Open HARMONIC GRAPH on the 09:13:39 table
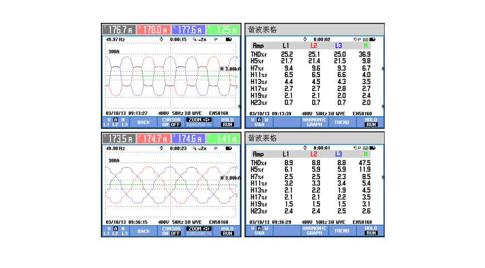Screen dimensions: 485x268 pyautogui.click(x=314, y=122)
